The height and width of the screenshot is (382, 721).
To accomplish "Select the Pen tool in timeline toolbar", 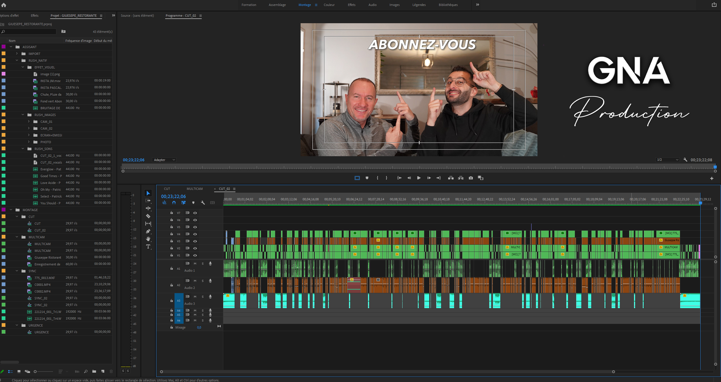I will [148, 231].
